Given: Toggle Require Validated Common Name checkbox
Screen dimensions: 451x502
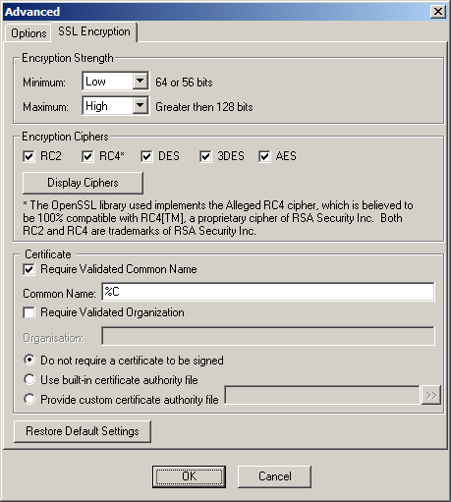Looking at the screenshot, I should [28, 270].
